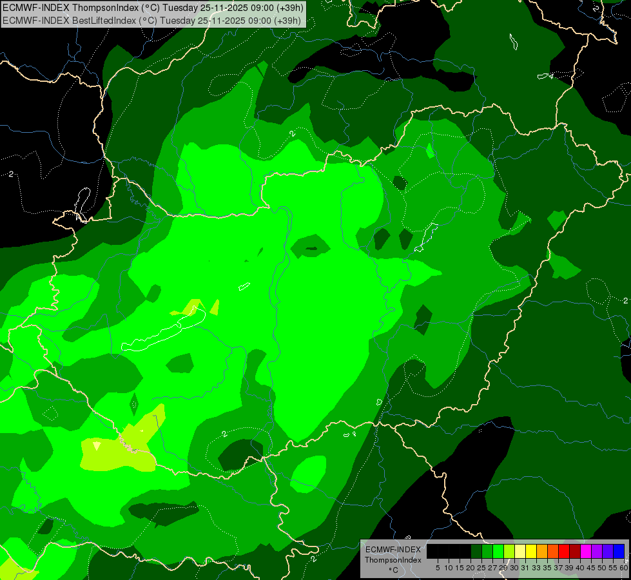Click the legend tick value 5
Image resolution: width=631 pixels, height=580 pixels.
pos(438,568)
